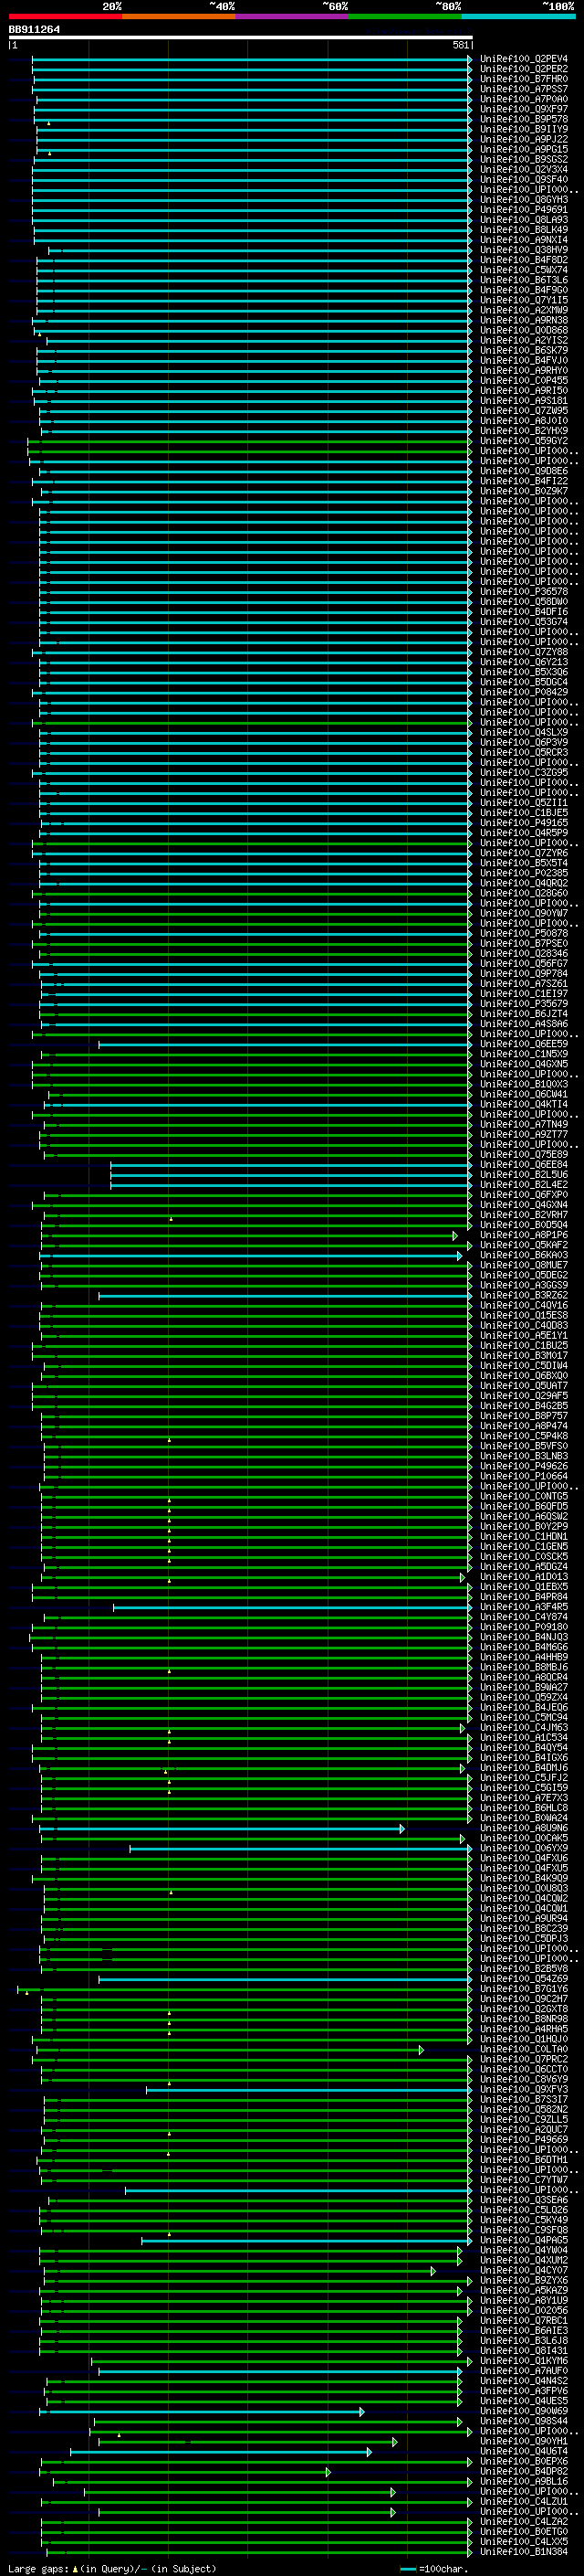Select hit UniRef100_Q7Y1I5

point(524,300)
